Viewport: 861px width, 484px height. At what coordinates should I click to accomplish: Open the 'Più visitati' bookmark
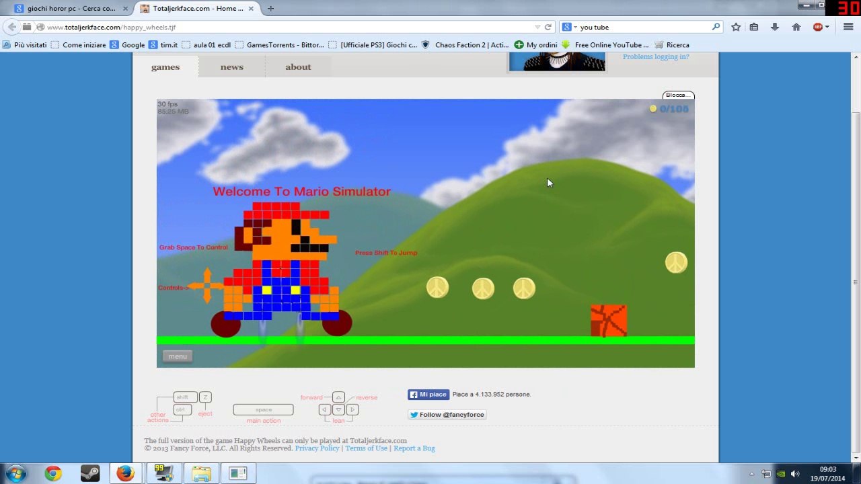click(x=25, y=45)
